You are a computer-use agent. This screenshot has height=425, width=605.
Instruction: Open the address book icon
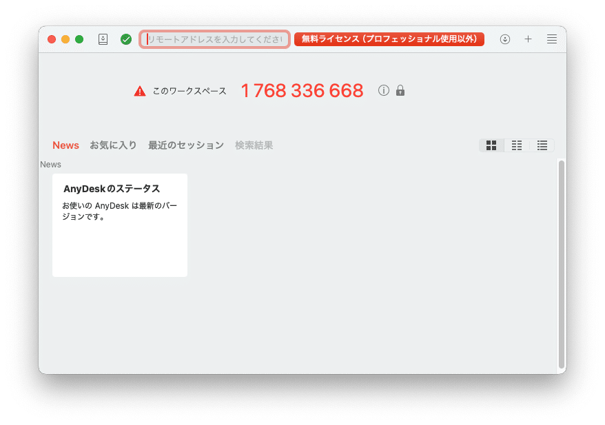pyautogui.click(x=103, y=39)
